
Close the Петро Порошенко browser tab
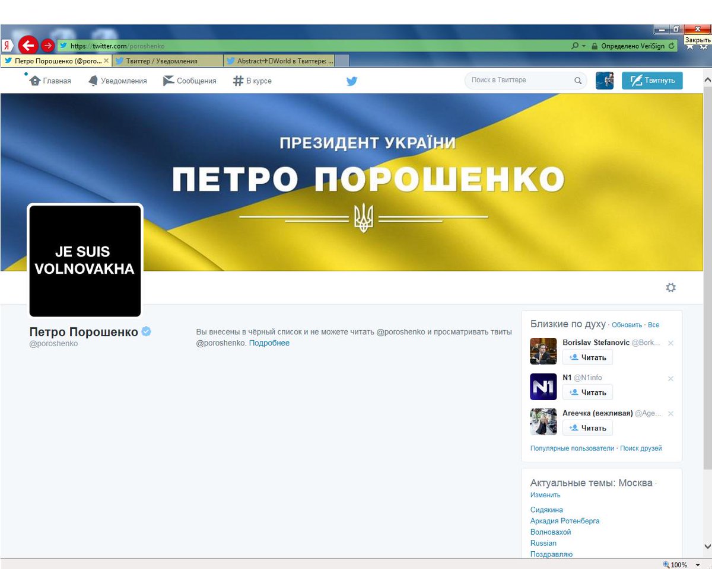[x=106, y=60]
